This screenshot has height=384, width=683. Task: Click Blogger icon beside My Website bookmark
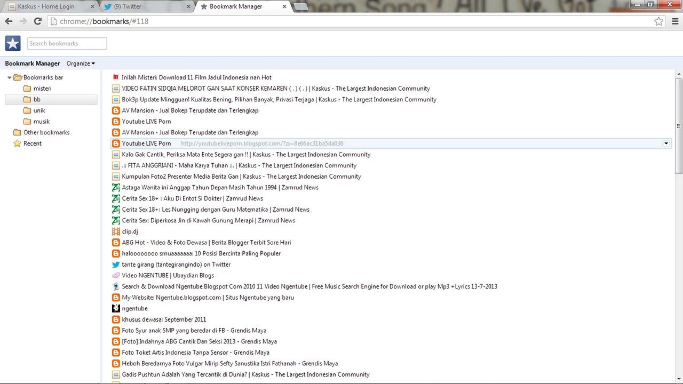pos(116,298)
